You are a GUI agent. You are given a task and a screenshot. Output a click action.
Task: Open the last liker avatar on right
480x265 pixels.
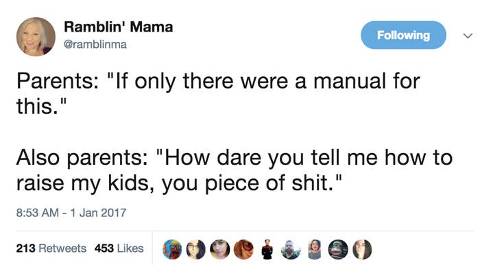(362, 249)
